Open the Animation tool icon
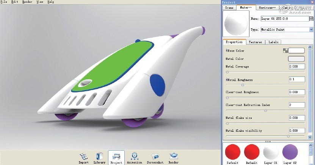This screenshot has width=315, height=165. 134,156
